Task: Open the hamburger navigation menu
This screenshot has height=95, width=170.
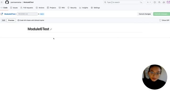Action: point(2,2)
